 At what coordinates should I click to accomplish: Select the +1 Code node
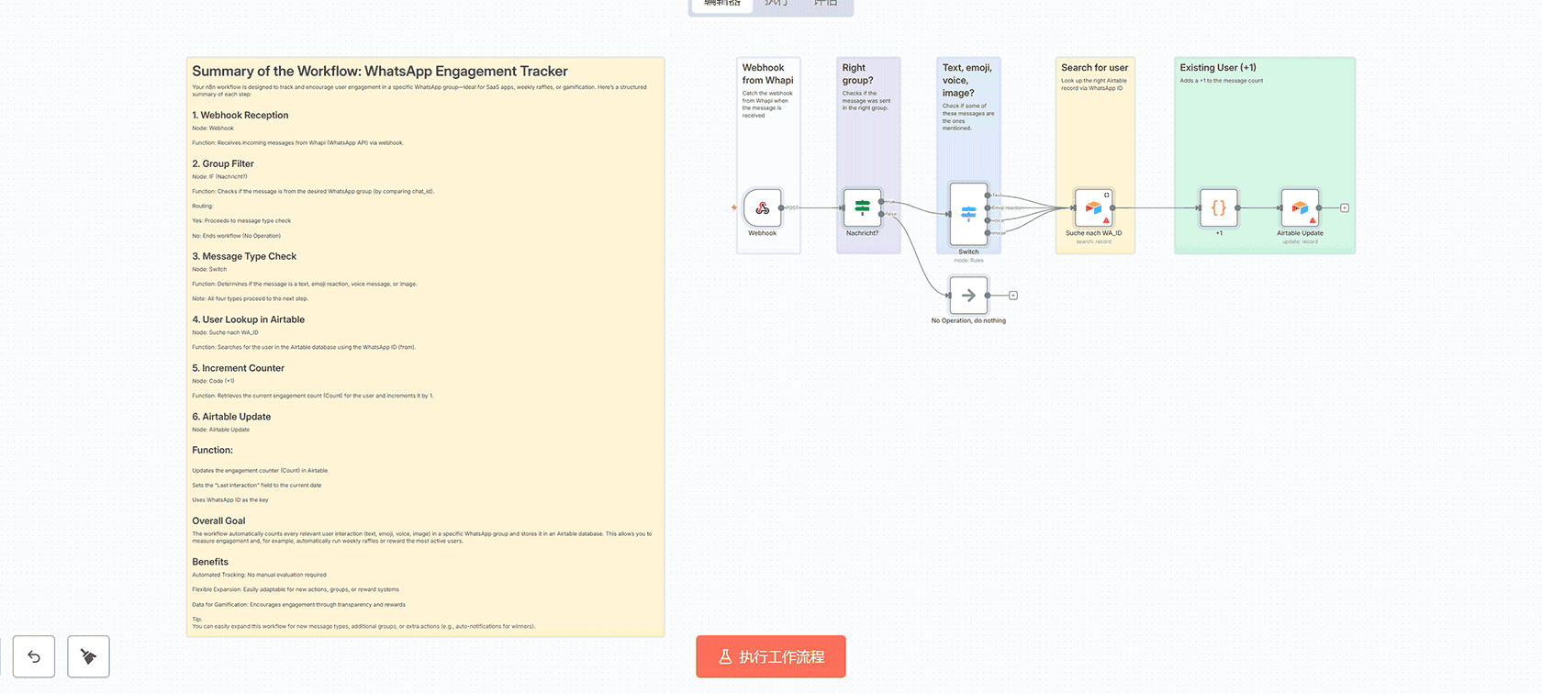(x=1218, y=208)
